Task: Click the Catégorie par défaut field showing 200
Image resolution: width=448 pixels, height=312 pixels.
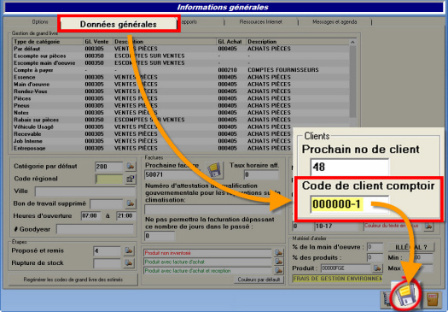Action: pyautogui.click(x=109, y=167)
